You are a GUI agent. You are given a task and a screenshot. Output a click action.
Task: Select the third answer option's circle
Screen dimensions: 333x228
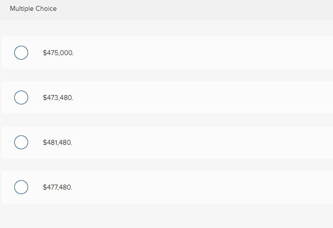tap(21, 142)
